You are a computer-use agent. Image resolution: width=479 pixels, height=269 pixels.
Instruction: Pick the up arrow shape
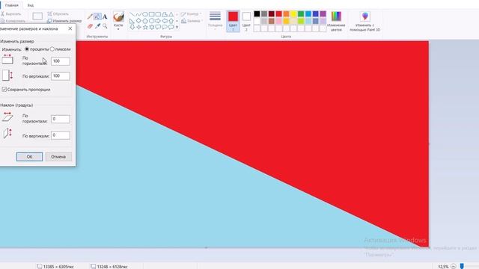tap(171, 21)
